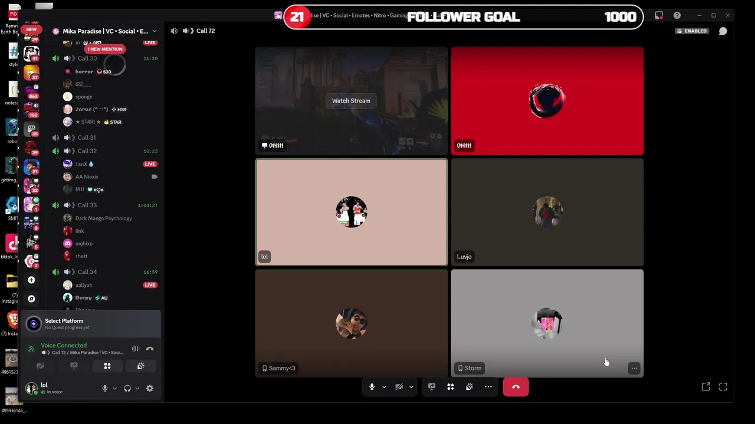Join voice channel Call 33

click(87, 205)
